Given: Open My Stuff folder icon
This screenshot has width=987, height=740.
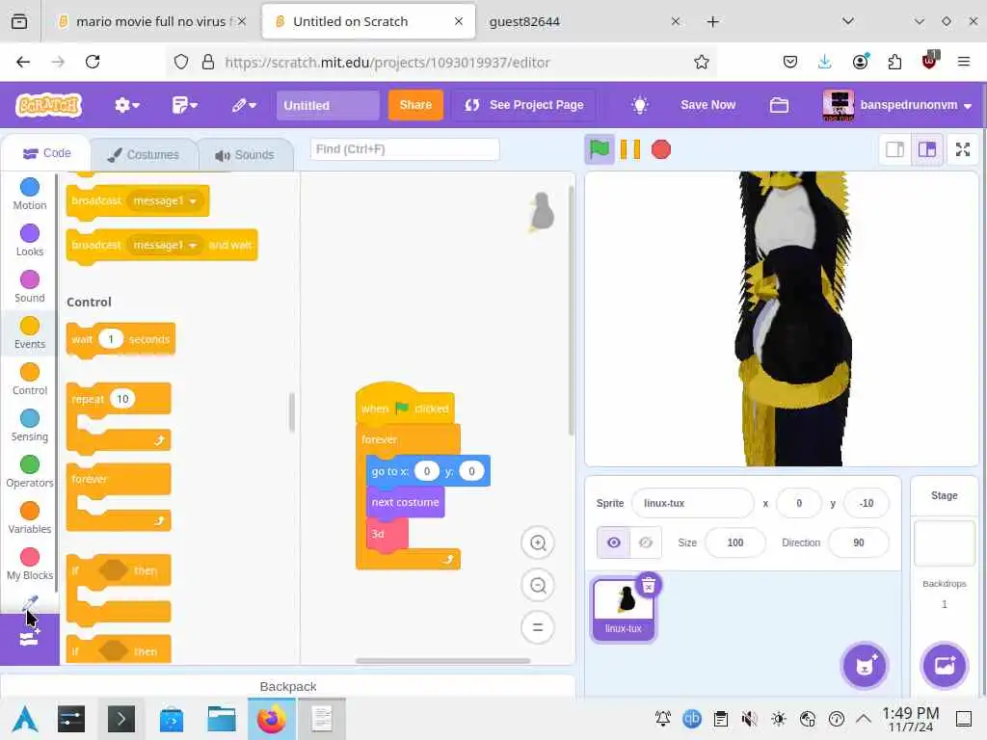Looking at the screenshot, I should pyautogui.click(x=779, y=105).
